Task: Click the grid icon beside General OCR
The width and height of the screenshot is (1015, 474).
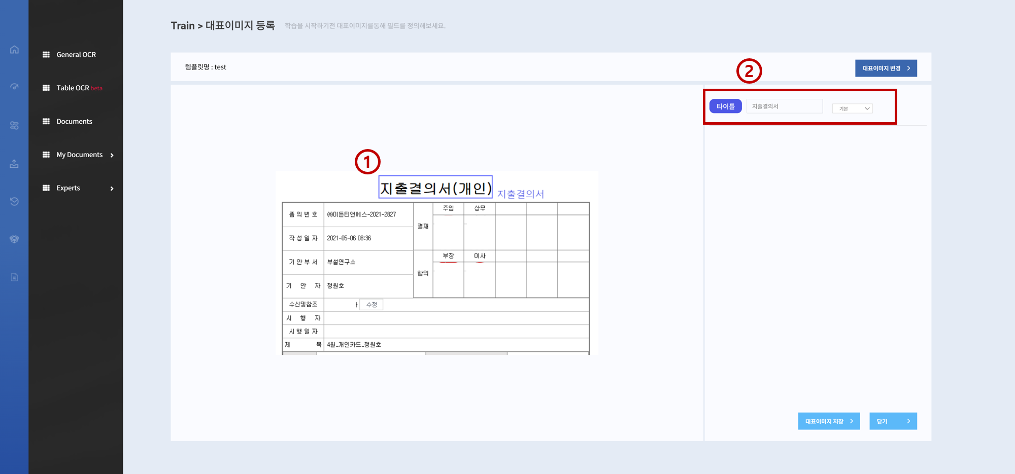Action: coord(46,55)
